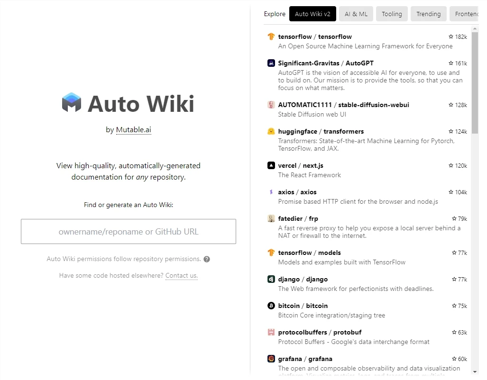Click the repository name input field
The width and height of the screenshot is (487, 380).
click(x=128, y=231)
